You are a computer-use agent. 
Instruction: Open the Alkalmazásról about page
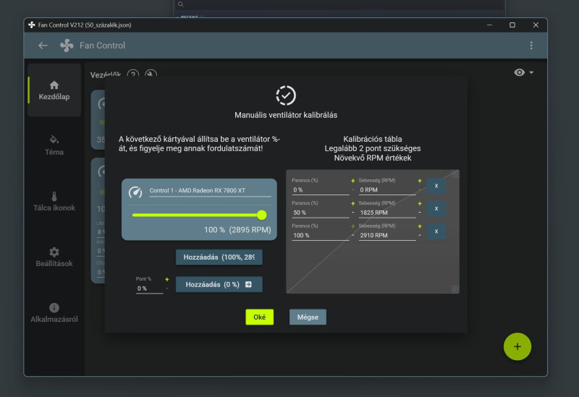click(54, 313)
